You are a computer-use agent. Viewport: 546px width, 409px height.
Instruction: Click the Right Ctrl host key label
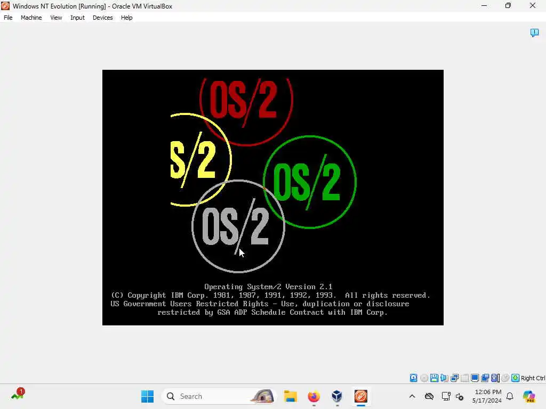click(x=533, y=378)
